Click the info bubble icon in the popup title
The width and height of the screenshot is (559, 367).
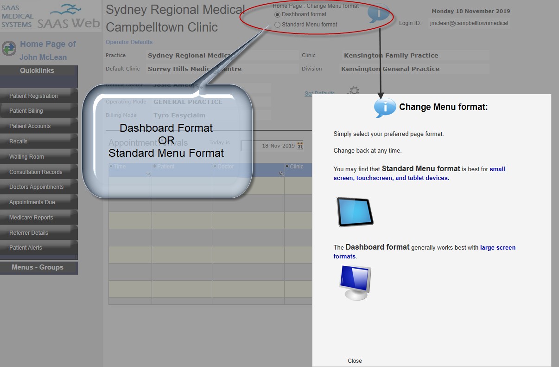(x=385, y=108)
